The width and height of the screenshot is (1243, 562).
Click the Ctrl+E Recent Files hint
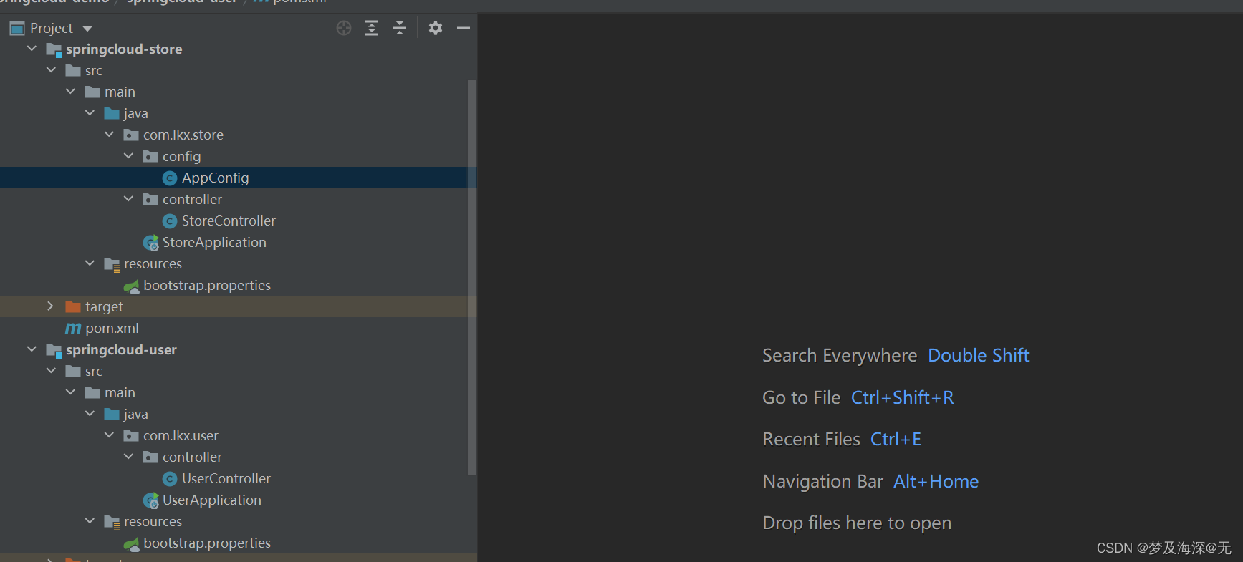pos(896,439)
